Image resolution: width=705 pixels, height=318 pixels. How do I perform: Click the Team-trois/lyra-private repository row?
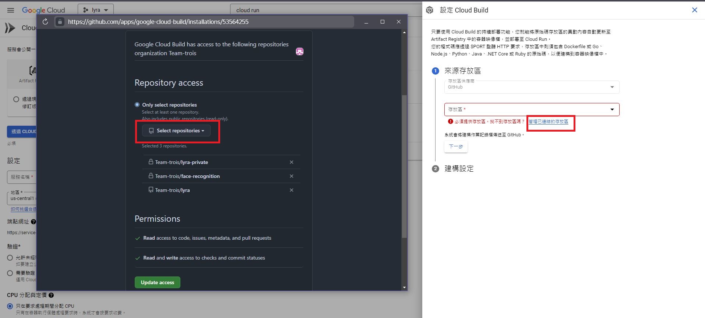coord(221,162)
